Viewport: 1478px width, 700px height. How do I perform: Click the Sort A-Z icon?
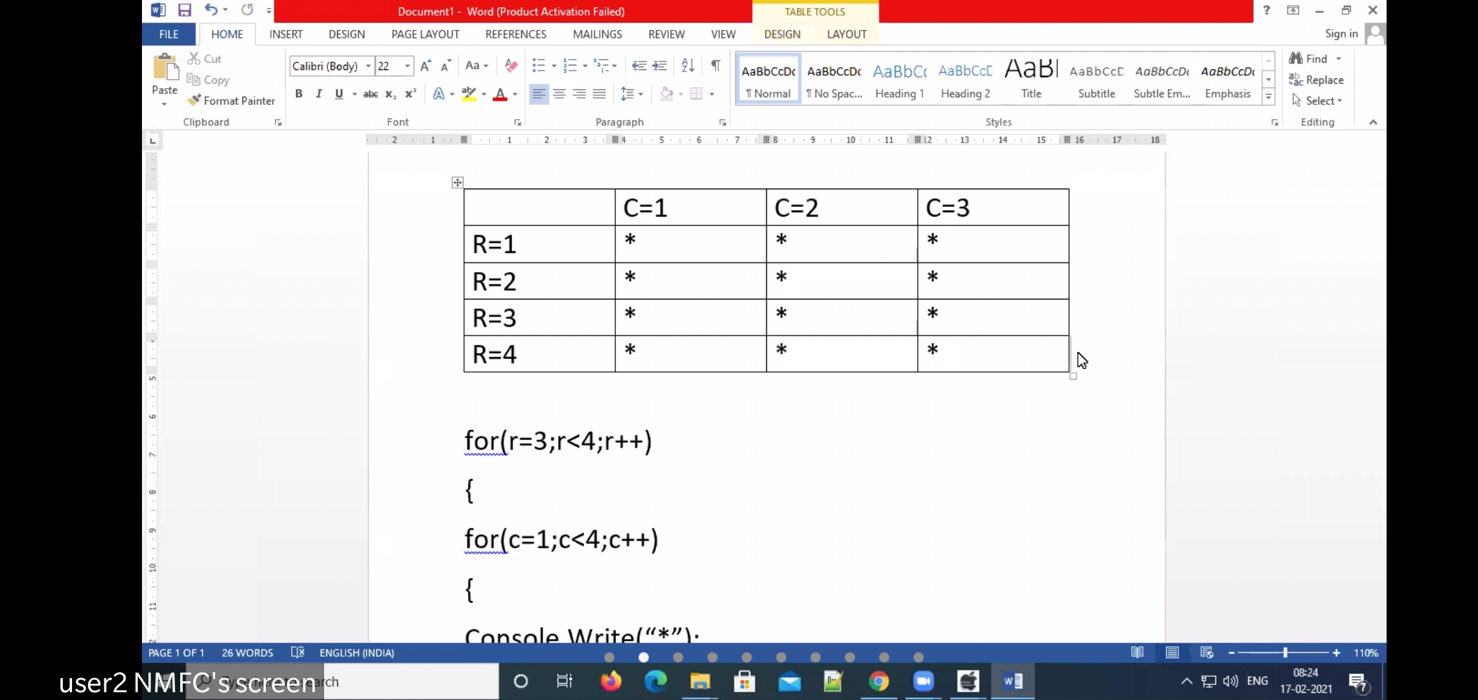(x=688, y=65)
